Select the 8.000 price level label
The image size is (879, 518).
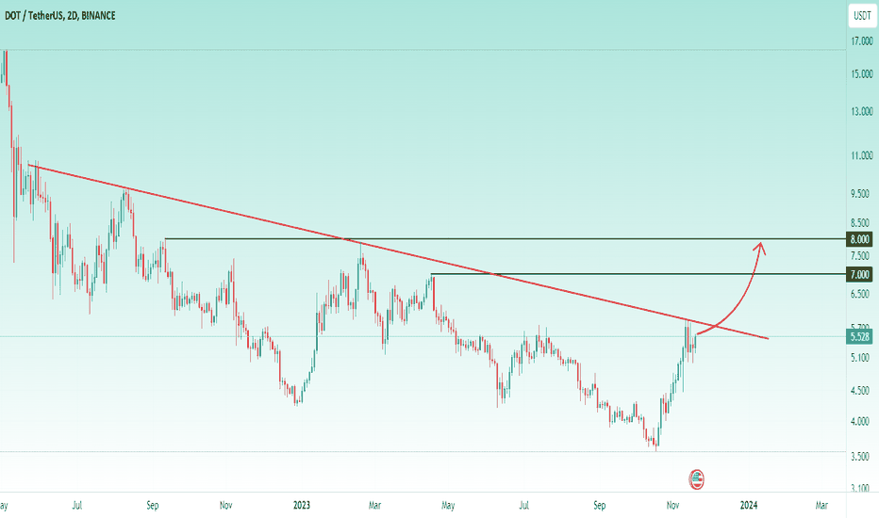coord(859,239)
